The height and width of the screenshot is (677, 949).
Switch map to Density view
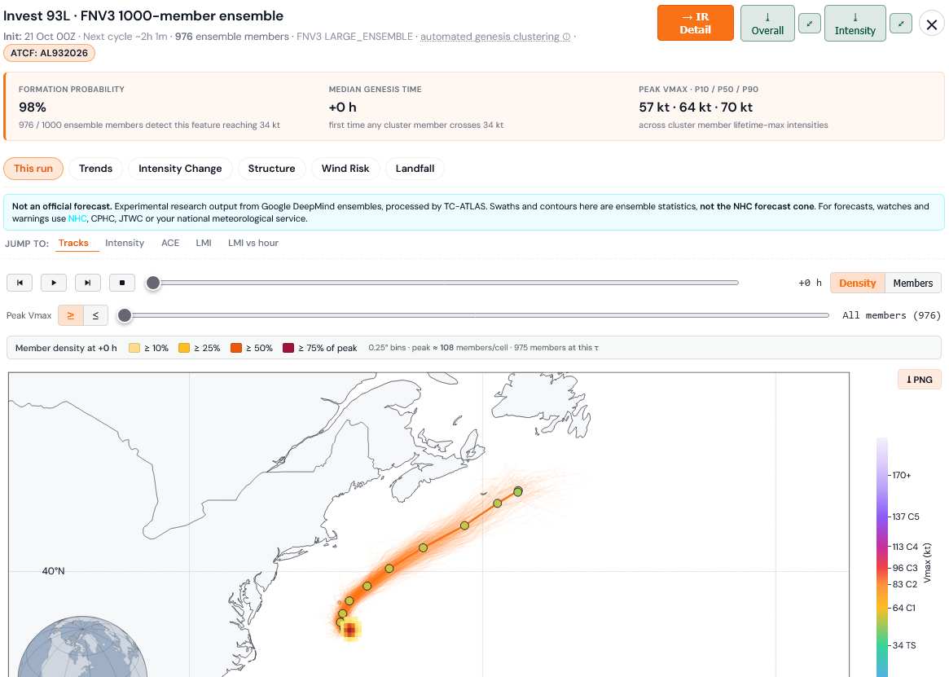tap(857, 283)
